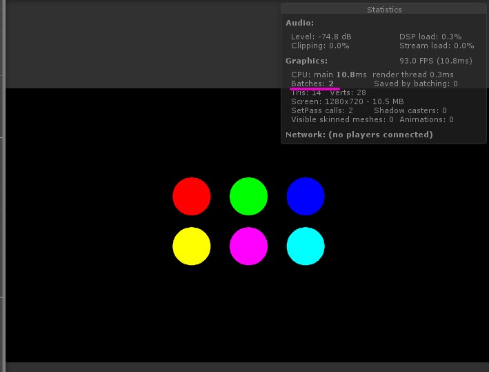Click the red circle in the game view
Screen dimensions: 489x372
point(191,196)
